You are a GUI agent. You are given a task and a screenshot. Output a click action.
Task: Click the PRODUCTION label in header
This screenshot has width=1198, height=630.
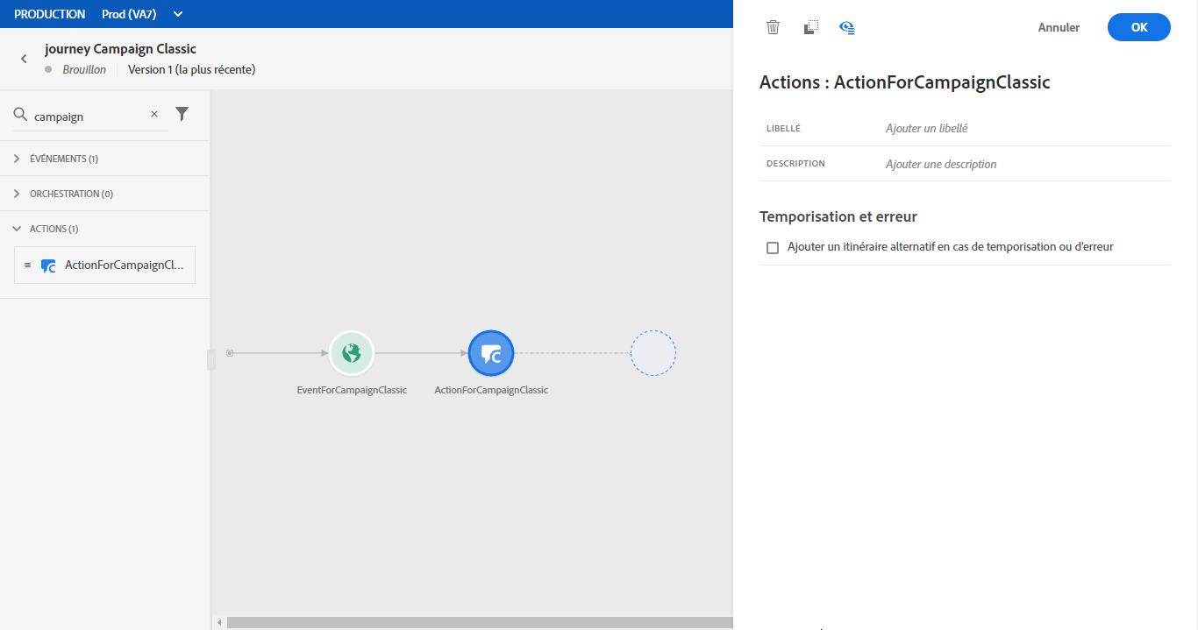click(50, 14)
